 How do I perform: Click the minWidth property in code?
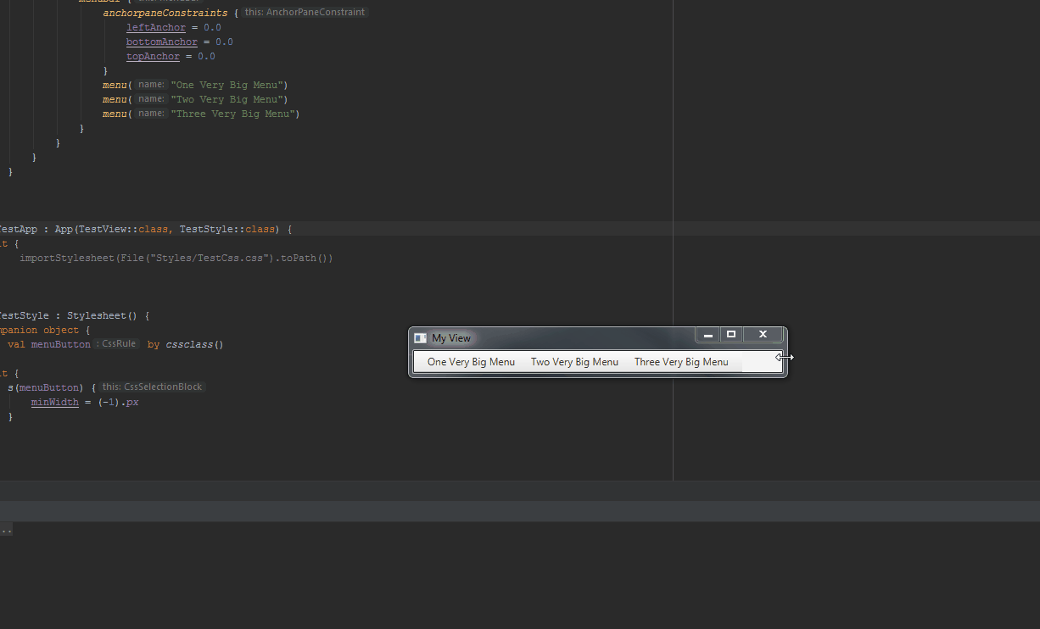tap(55, 402)
